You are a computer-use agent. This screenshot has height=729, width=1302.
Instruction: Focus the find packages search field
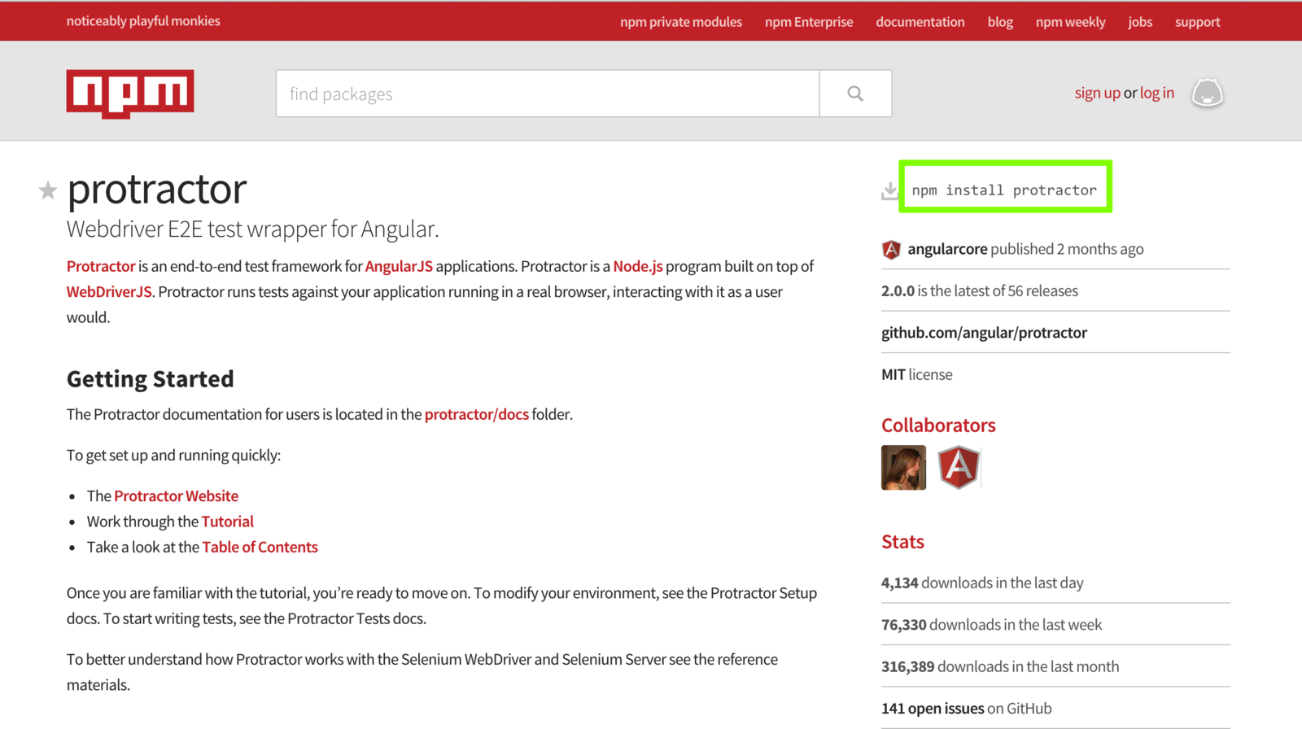point(548,94)
